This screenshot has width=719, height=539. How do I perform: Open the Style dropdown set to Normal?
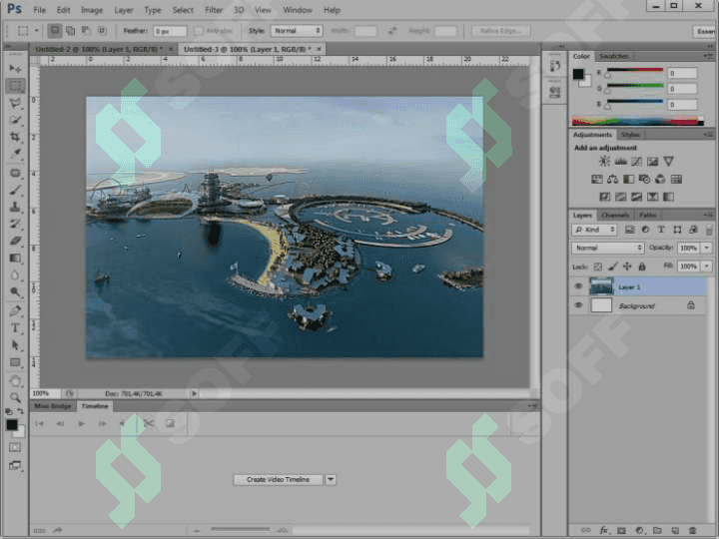297,31
